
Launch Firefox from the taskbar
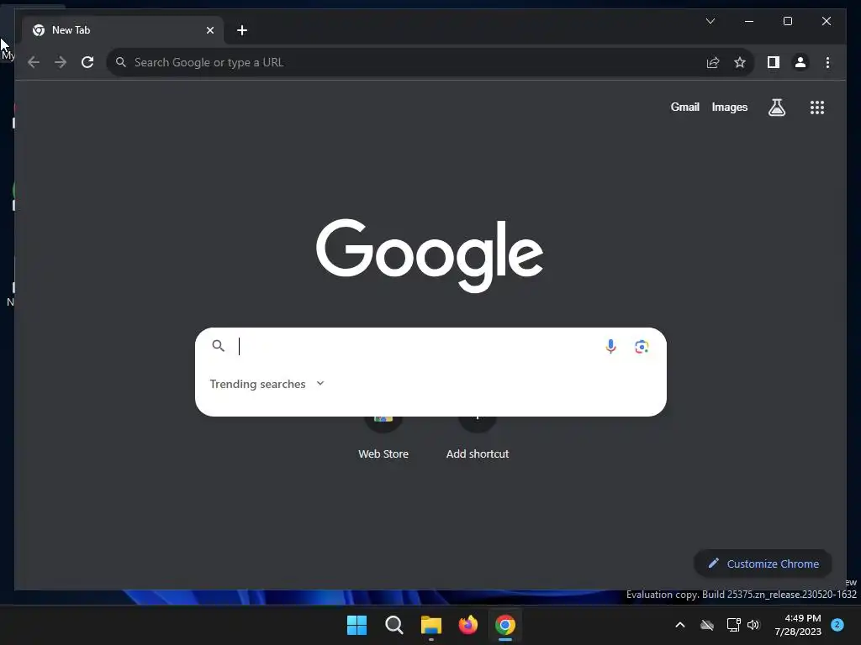point(467,625)
